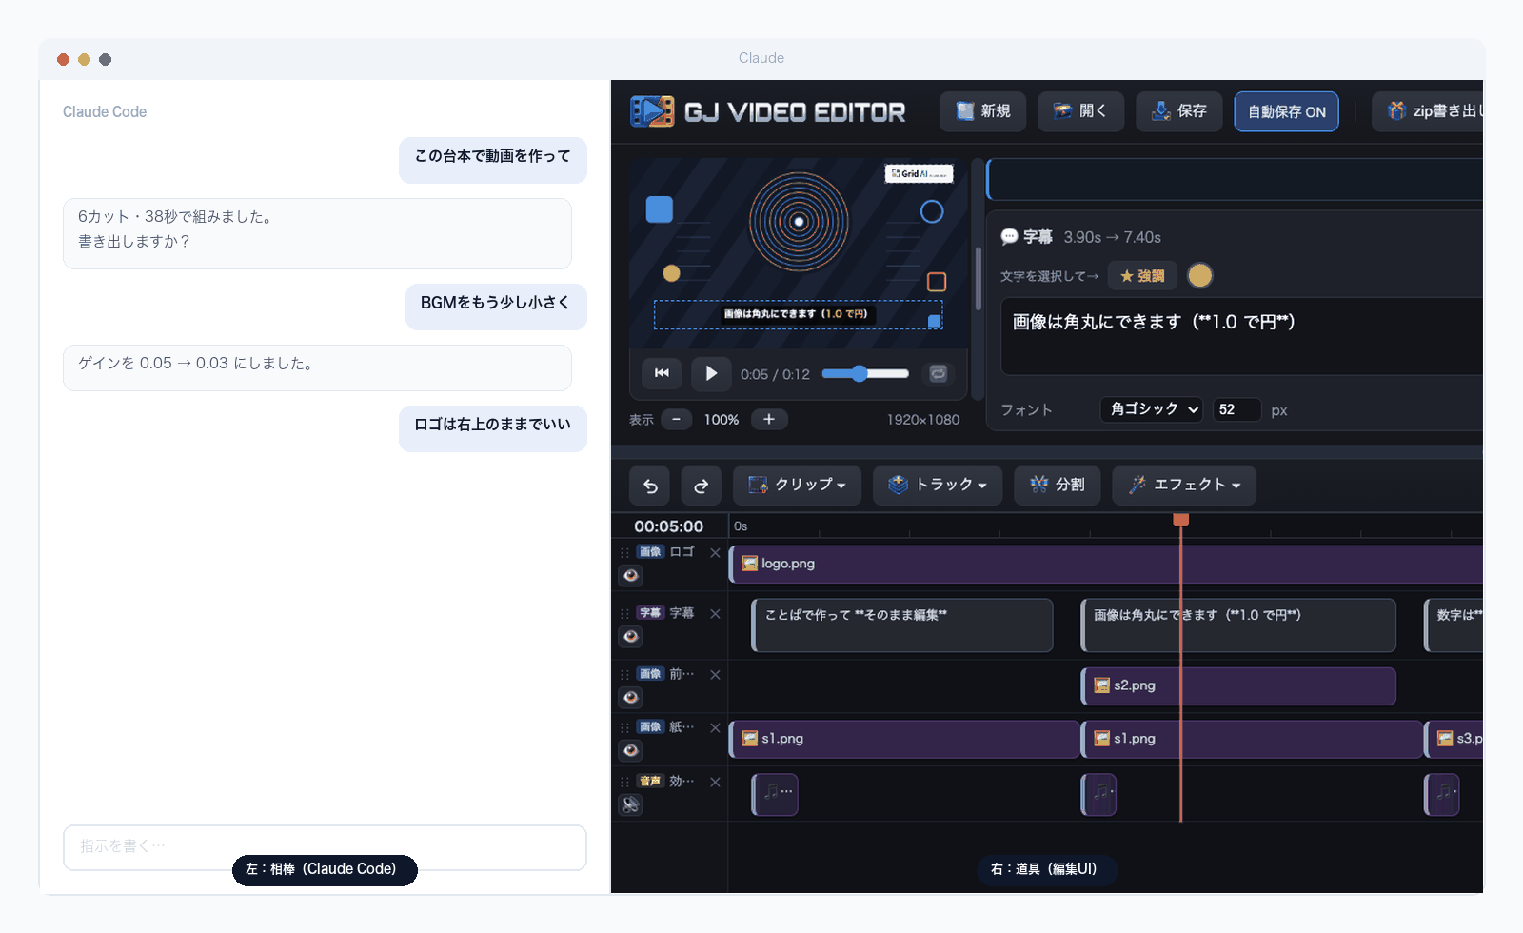Click the blank field above 字幕 panel
Viewport: 1523px width, 933px height.
pos(1235,179)
